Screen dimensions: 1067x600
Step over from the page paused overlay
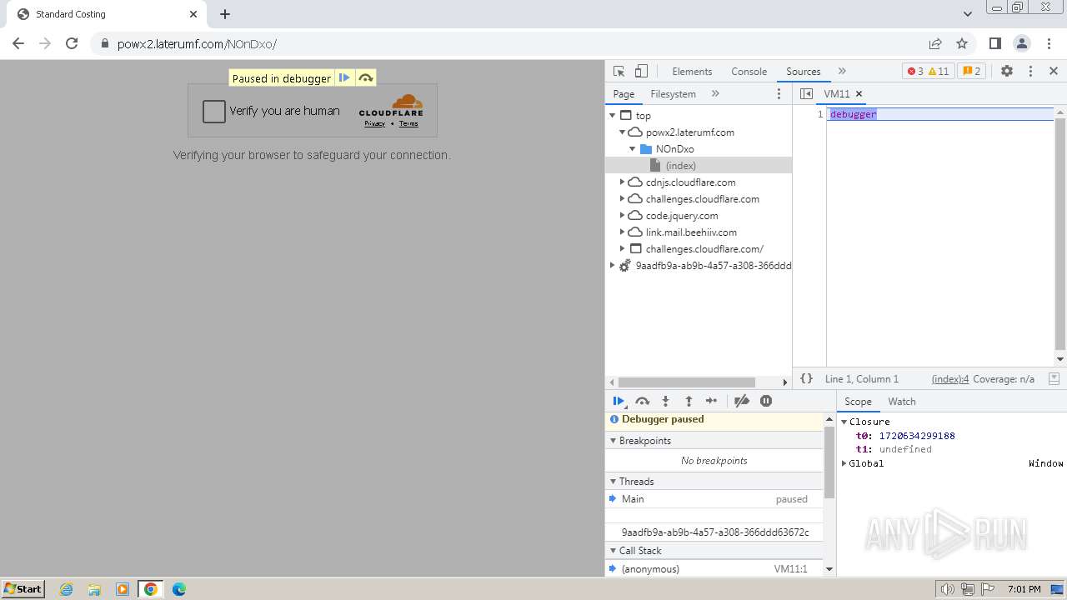[x=365, y=78]
